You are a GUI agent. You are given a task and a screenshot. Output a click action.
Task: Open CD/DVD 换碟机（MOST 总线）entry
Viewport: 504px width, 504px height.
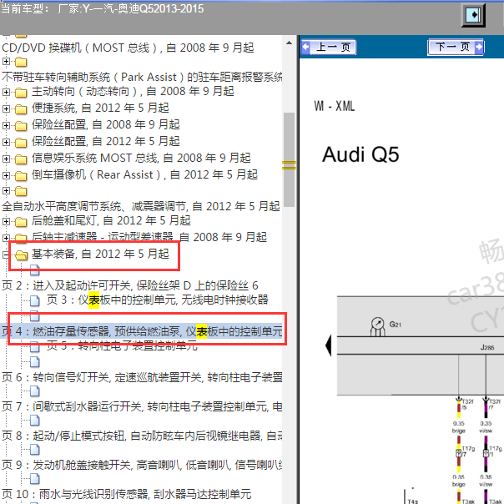(x=128, y=48)
